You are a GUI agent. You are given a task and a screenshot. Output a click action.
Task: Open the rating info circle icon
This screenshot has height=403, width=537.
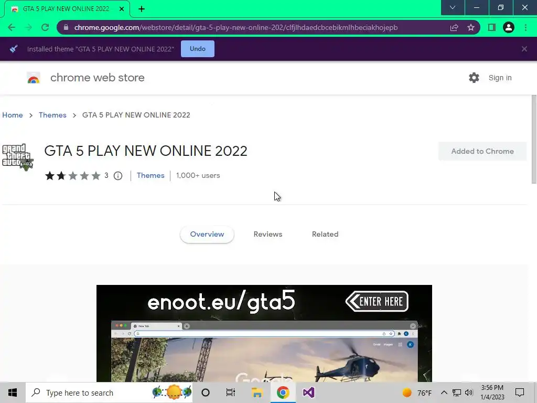(x=118, y=176)
